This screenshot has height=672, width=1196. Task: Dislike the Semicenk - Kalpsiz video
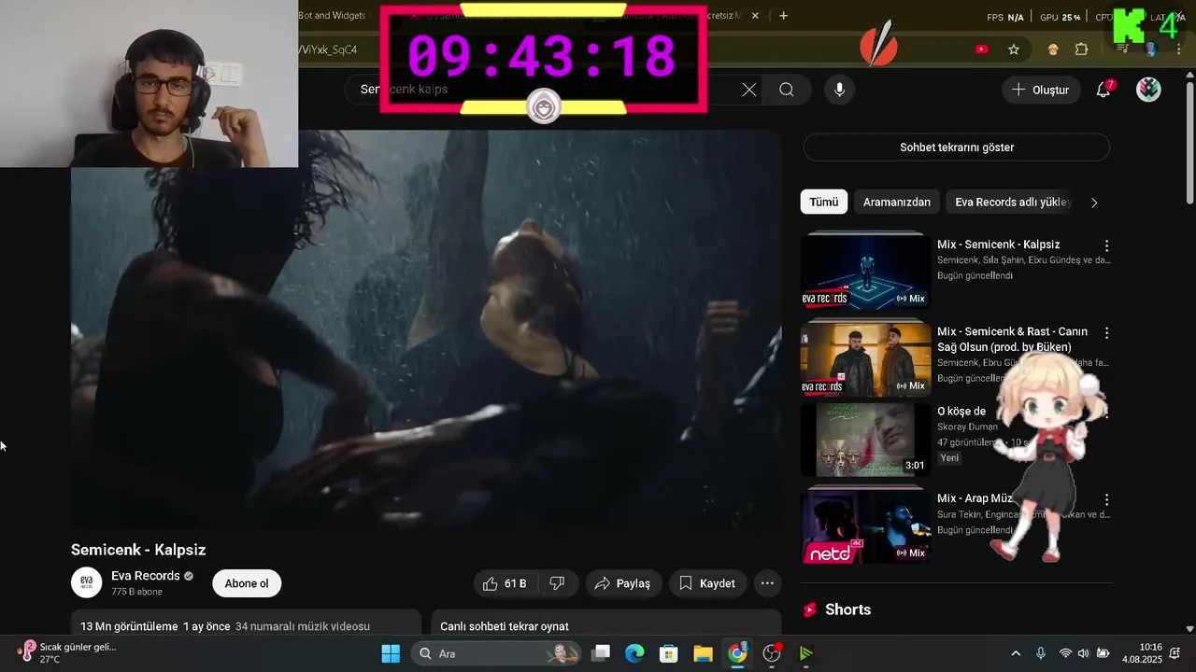coord(557,583)
